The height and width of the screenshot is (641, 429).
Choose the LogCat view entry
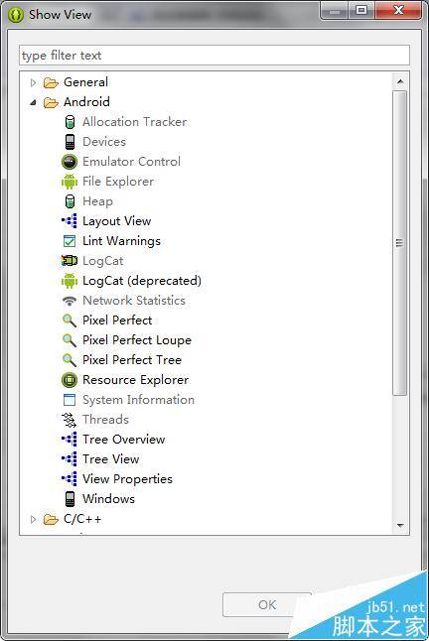click(x=102, y=261)
